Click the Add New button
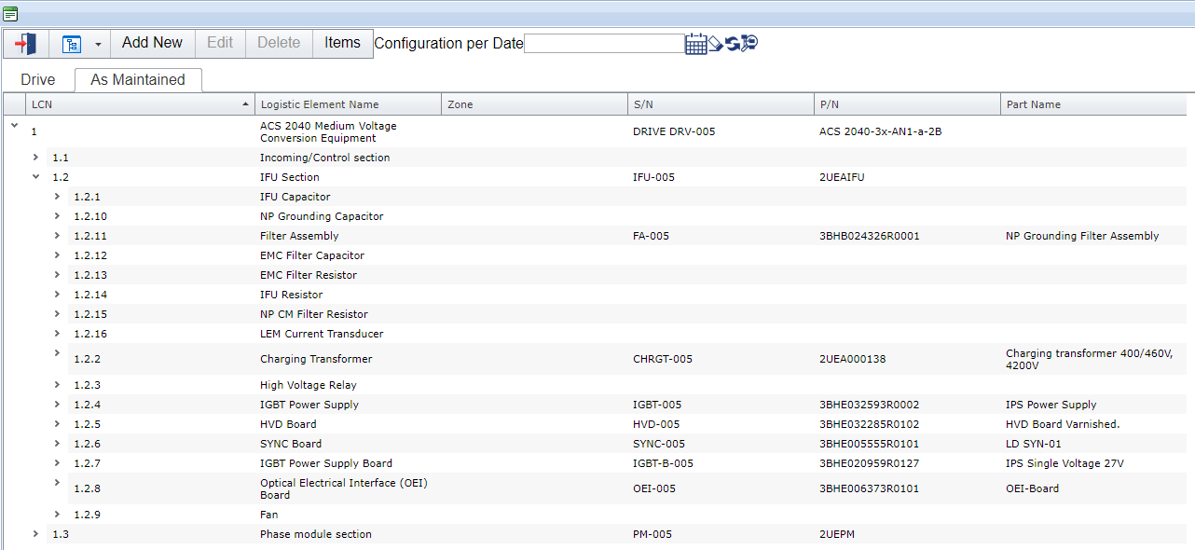 [152, 43]
